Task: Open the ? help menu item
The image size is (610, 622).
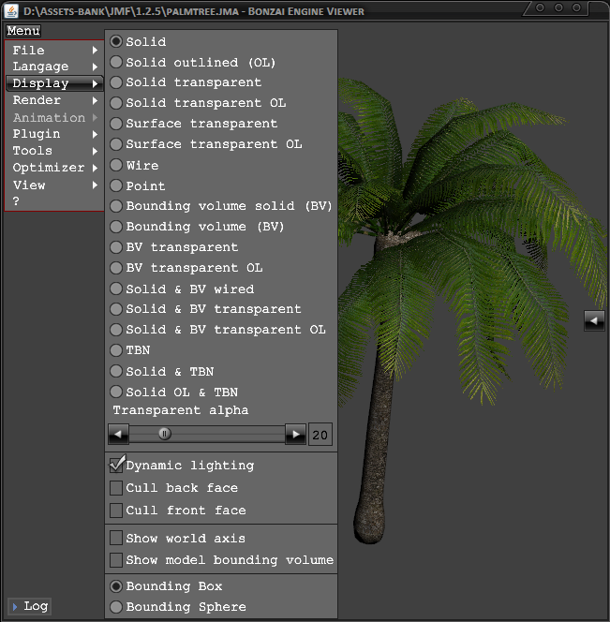Action: point(17,201)
